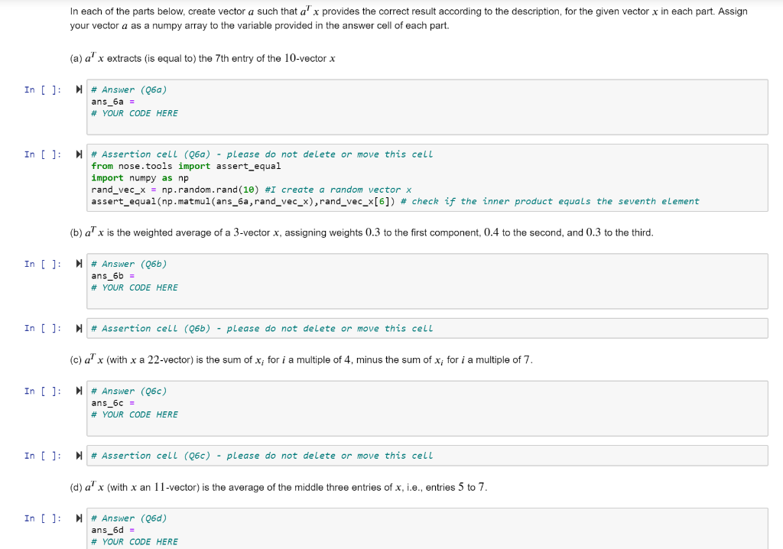
Task: Run the Q6c answer cell arrow
Action: [79, 391]
